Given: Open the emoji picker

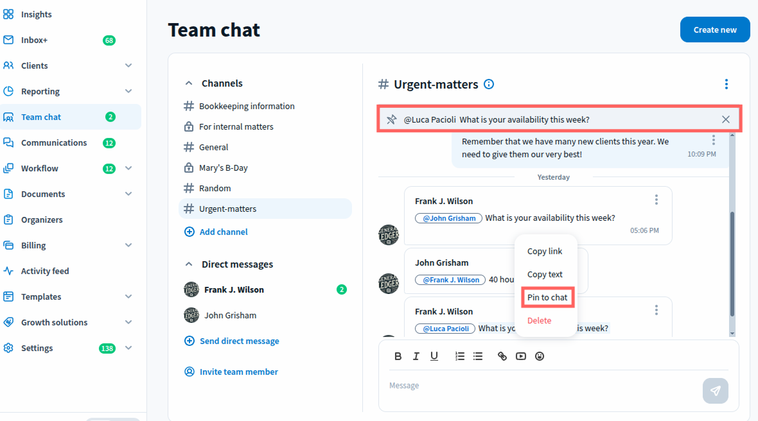Looking at the screenshot, I should coord(540,356).
